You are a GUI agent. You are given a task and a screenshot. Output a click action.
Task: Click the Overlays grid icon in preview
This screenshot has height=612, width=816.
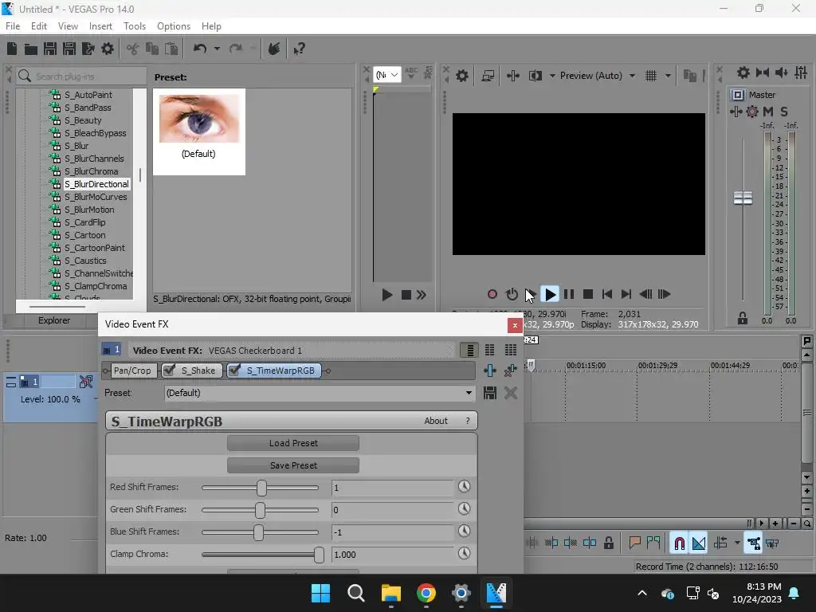click(x=651, y=76)
